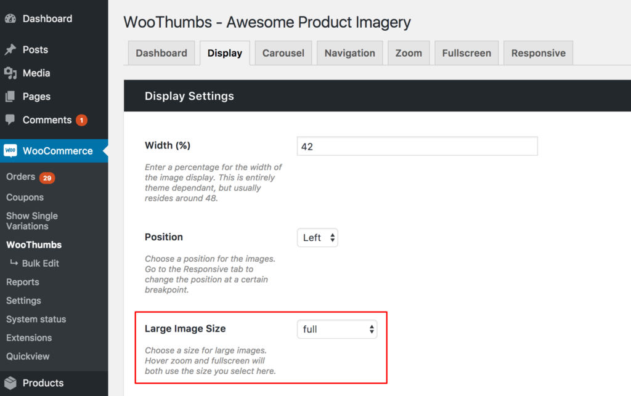Click the Dashboard globe icon in sidebar
The height and width of the screenshot is (396, 631).
tap(11, 18)
